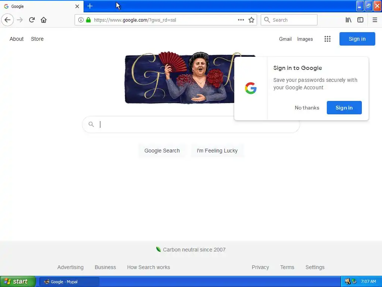Screen dimensions: 382x287
Task: Click the top-right blue Sign in button
Action: click(357, 39)
